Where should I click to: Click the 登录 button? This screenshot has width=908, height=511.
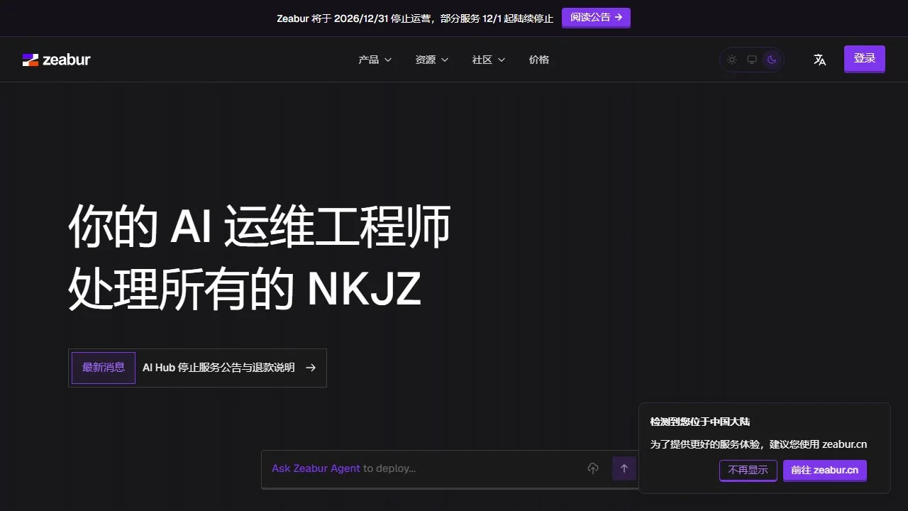[x=865, y=59]
